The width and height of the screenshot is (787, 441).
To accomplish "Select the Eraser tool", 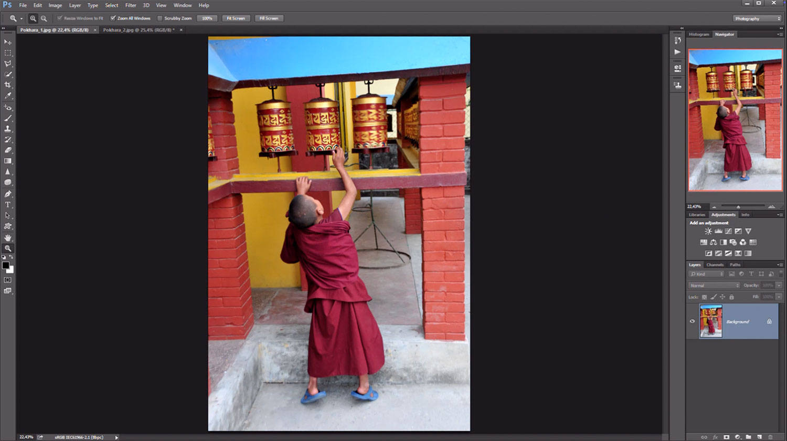I will pos(8,150).
